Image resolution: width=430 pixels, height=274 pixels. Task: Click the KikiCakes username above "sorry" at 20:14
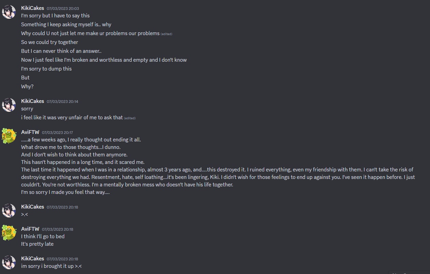pyautogui.click(x=32, y=101)
